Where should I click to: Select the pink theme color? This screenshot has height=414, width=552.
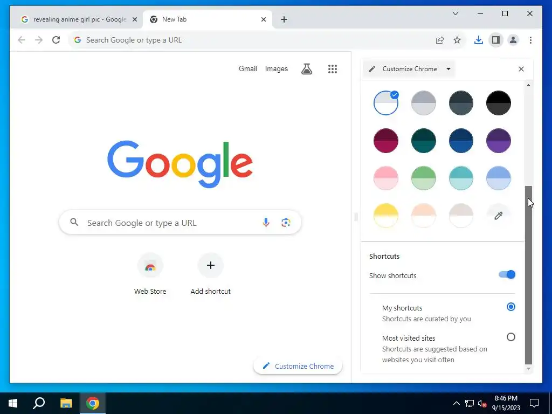386,178
